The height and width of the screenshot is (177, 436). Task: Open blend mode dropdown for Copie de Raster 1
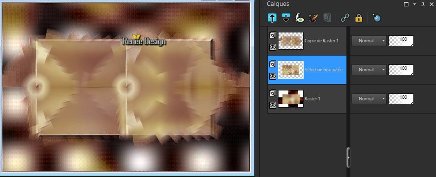click(x=369, y=41)
